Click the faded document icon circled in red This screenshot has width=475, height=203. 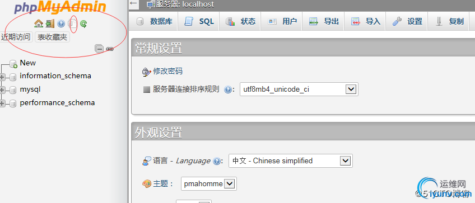pyautogui.click(x=73, y=23)
